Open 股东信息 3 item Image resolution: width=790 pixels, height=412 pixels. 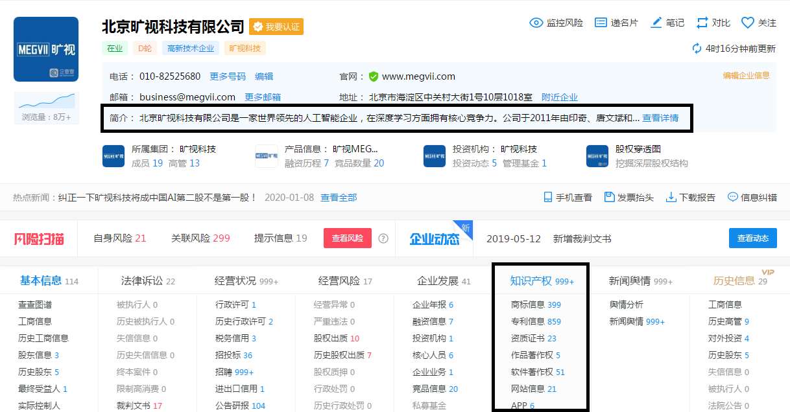tap(38, 355)
